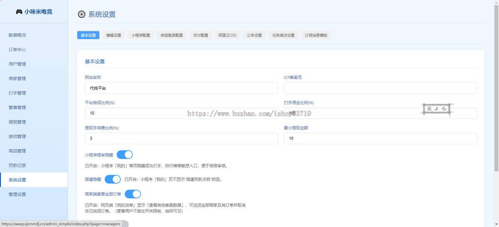
Task: Click the page vertical scrollbar
Action: pos(497,87)
